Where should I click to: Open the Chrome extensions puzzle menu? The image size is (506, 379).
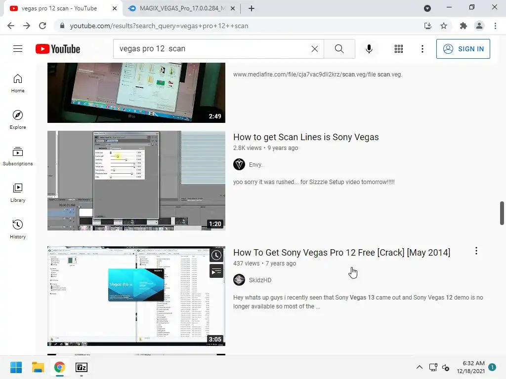tap(463, 26)
